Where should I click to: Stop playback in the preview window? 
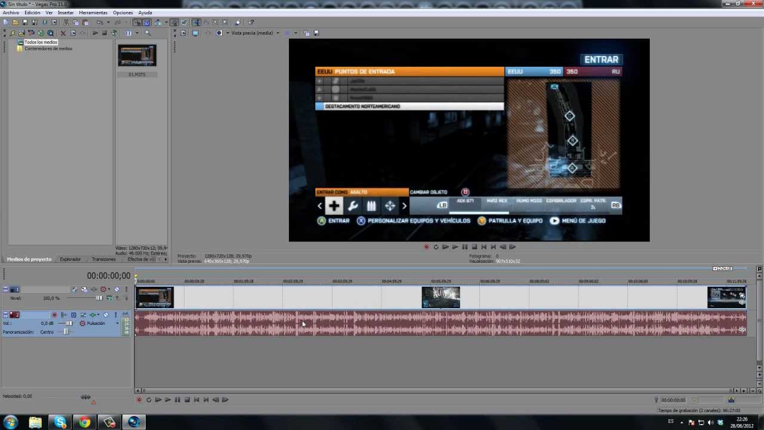click(475, 247)
